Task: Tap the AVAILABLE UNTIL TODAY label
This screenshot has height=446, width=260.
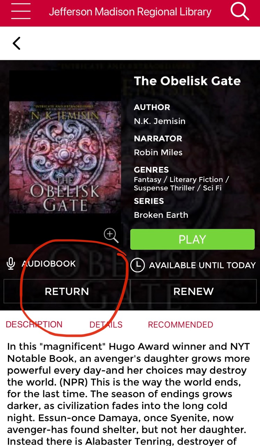Action: tap(202, 266)
